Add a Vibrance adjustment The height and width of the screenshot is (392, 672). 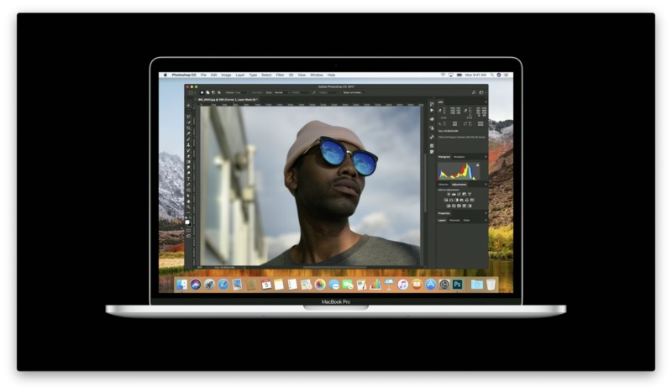pyautogui.click(x=470, y=194)
